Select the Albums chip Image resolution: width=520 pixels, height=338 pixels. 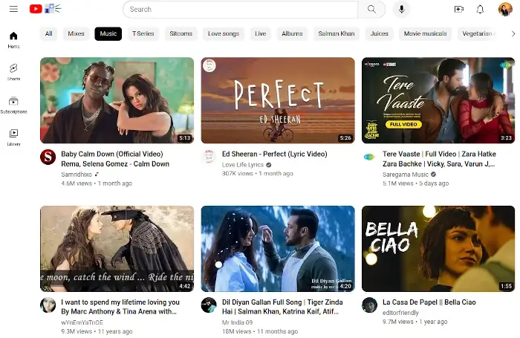tap(292, 33)
